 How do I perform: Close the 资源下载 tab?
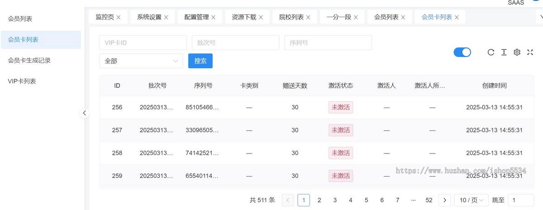pos(261,17)
